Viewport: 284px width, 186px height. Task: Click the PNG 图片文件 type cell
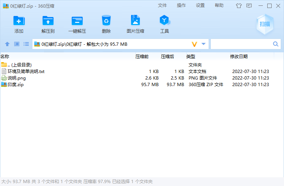click(x=203, y=78)
